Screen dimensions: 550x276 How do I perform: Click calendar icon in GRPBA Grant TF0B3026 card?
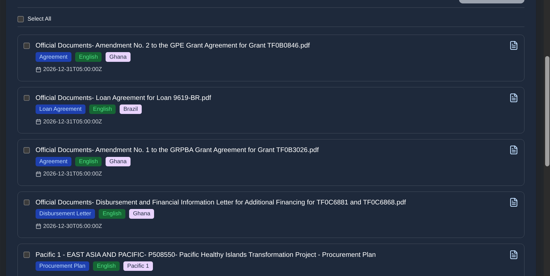click(x=38, y=174)
